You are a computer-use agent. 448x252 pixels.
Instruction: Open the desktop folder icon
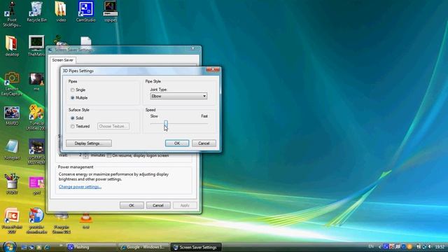(x=12, y=46)
